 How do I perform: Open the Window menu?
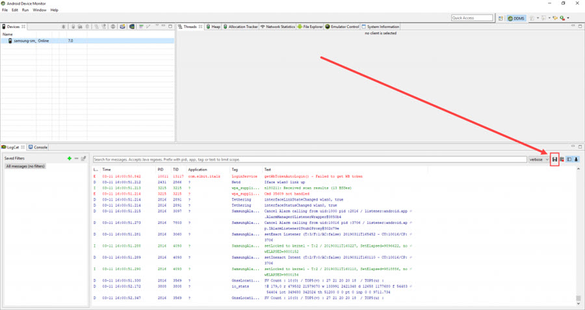40,10
